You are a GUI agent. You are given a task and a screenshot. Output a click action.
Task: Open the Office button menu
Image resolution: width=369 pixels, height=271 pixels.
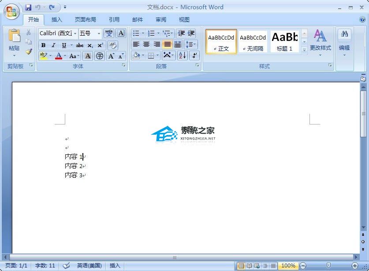pos(11,11)
